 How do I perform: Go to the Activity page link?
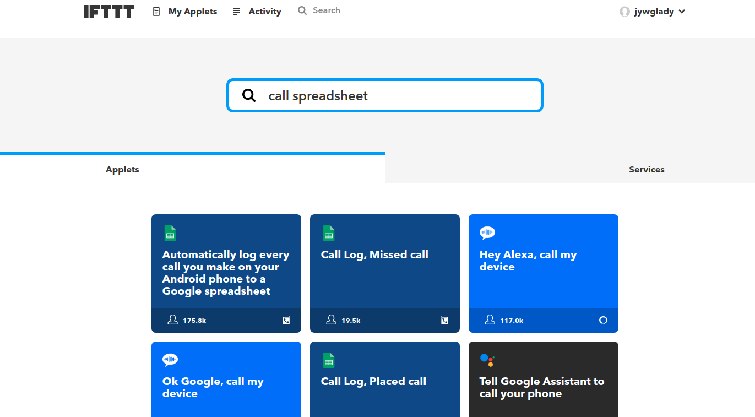tap(264, 12)
